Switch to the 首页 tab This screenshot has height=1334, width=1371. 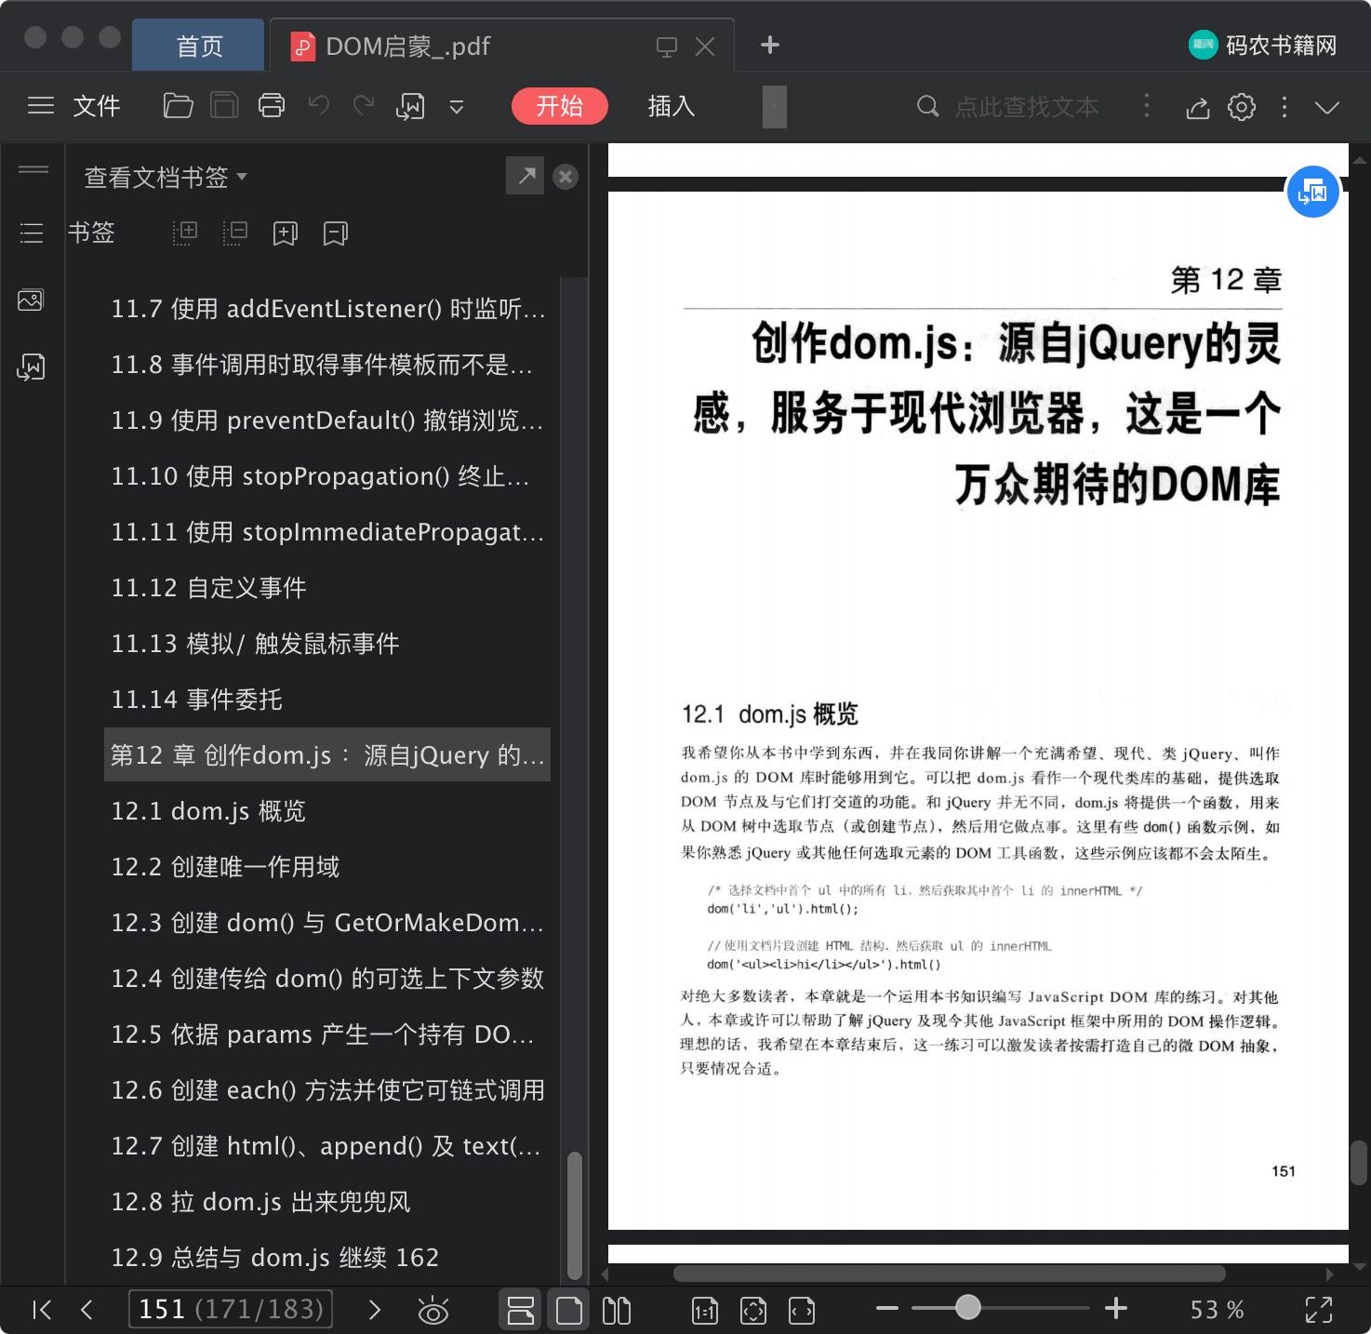199,46
